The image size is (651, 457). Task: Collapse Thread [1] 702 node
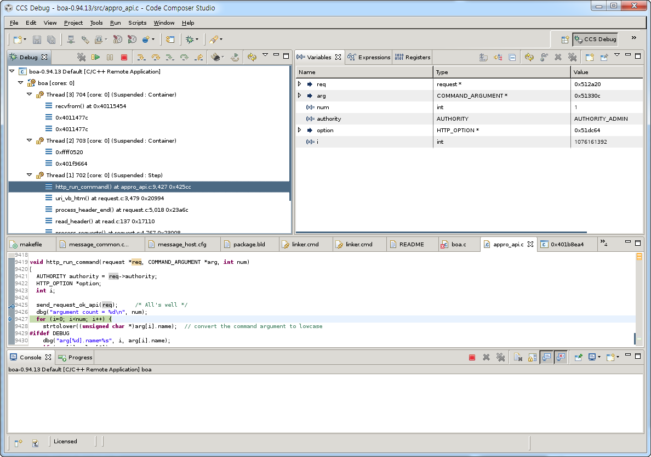coord(29,175)
